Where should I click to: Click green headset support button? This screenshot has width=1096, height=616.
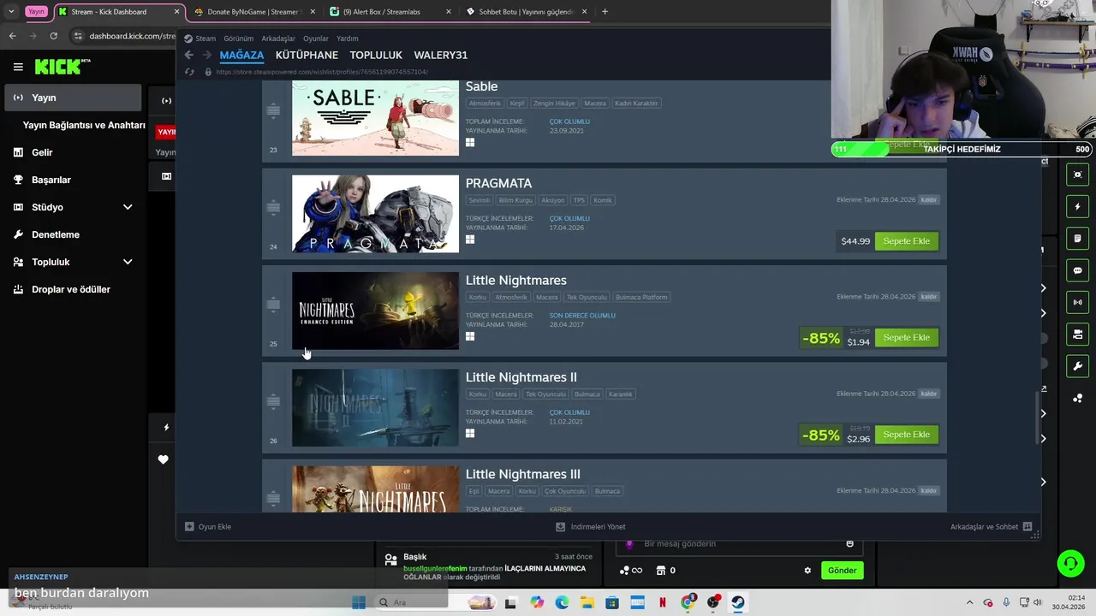pos(1070,563)
